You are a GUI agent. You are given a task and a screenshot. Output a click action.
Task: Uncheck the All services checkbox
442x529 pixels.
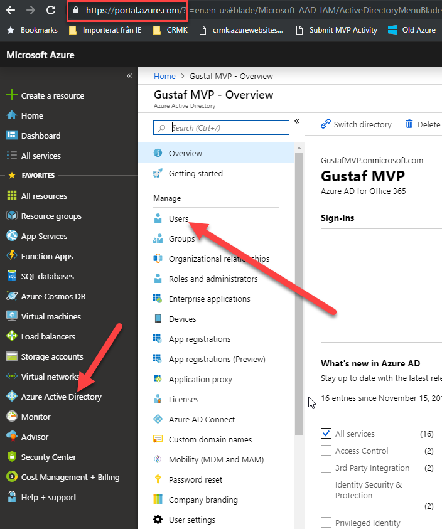326,433
